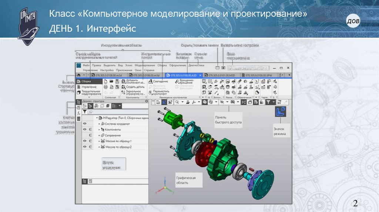Expand the Компоненты tree node
The height and width of the screenshot is (212, 379).
pos(99,130)
